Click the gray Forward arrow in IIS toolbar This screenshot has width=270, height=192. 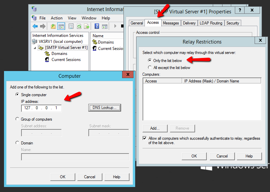tap(42, 26)
